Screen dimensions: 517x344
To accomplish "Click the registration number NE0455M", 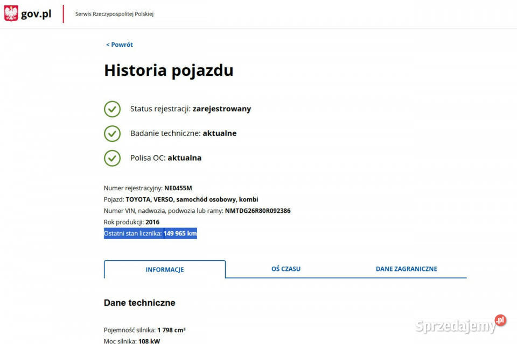I will (178, 188).
